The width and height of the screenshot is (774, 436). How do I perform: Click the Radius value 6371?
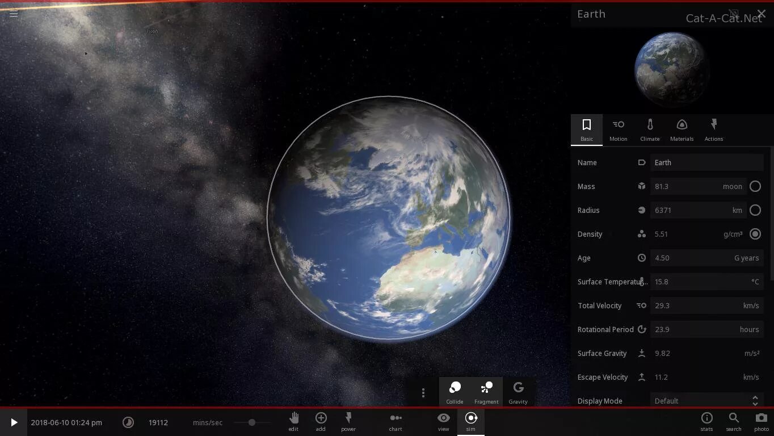click(663, 210)
